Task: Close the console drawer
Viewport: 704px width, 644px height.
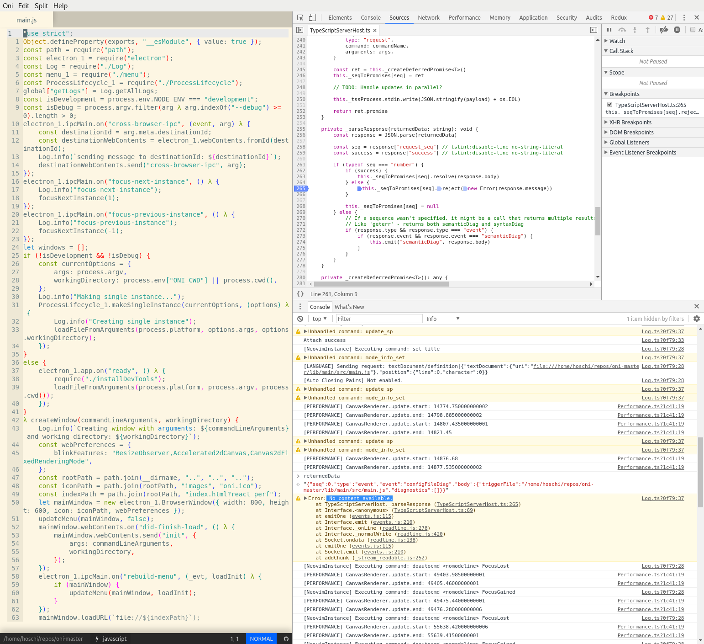Action: tap(697, 306)
